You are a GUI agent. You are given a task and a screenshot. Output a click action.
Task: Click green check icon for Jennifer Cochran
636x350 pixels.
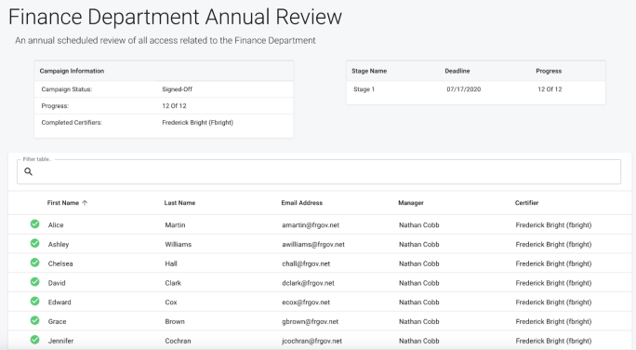pos(35,340)
